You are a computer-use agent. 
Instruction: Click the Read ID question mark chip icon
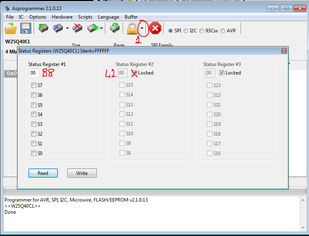click(x=115, y=28)
